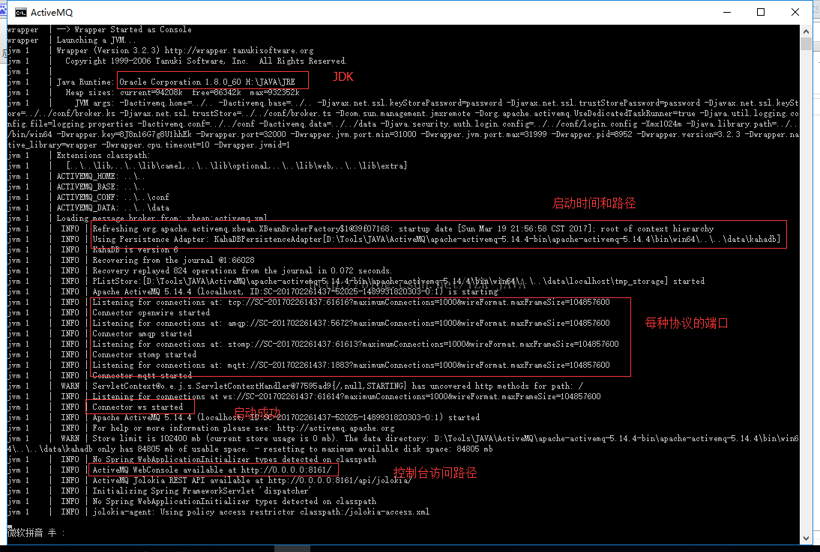820x552 pixels.
Task: Click the wrapper.tanukisoftware.org URL text
Action: pos(239,51)
